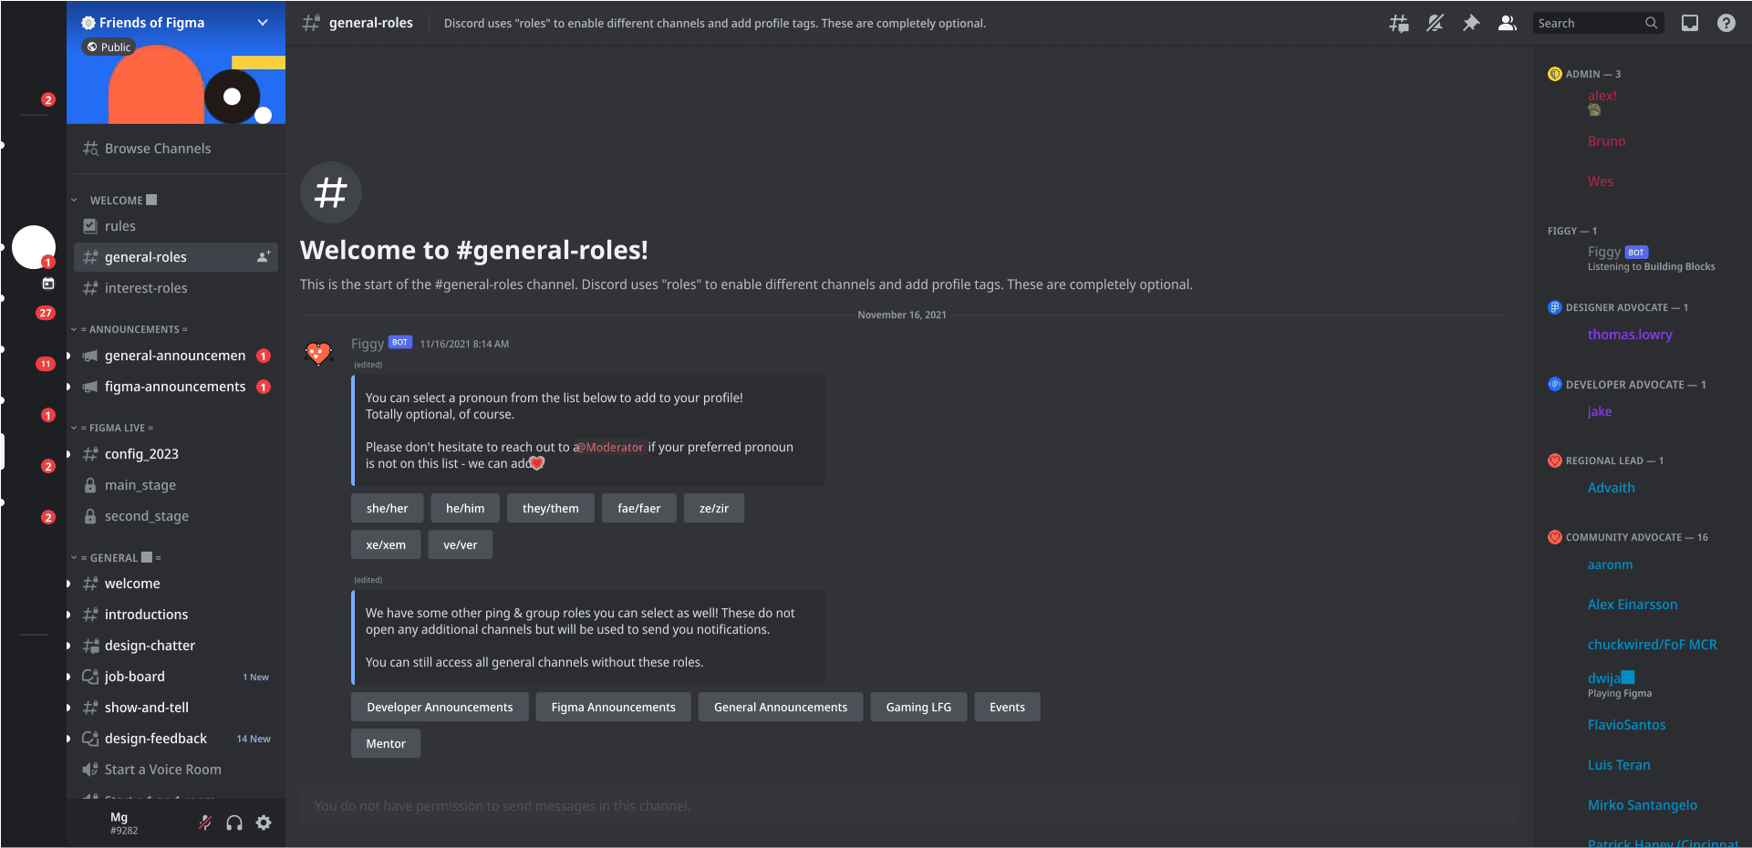The image size is (1752, 848).
Task: Select Events role
Action: [1007, 707]
